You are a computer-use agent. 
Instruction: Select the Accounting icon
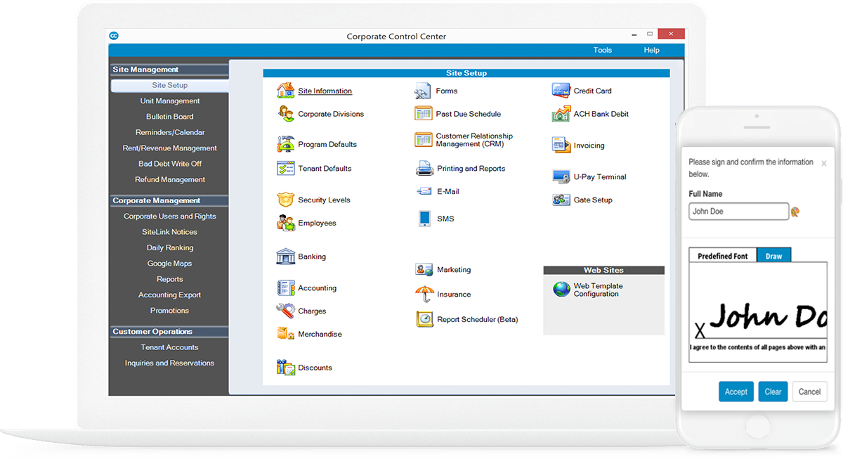pyautogui.click(x=285, y=288)
